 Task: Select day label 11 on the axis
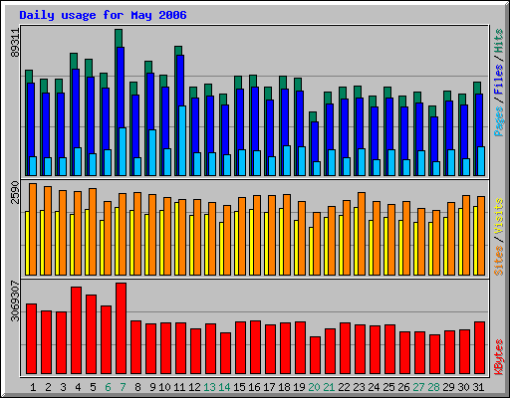179,387
